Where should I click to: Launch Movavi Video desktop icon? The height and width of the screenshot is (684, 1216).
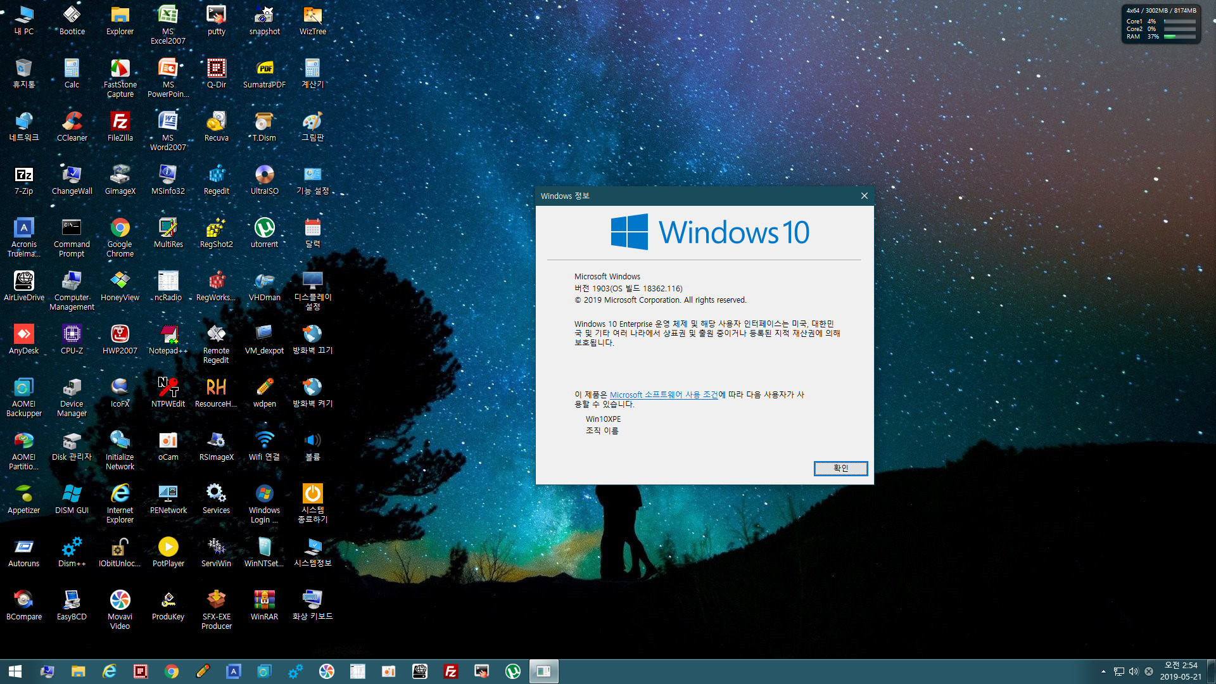tap(120, 610)
